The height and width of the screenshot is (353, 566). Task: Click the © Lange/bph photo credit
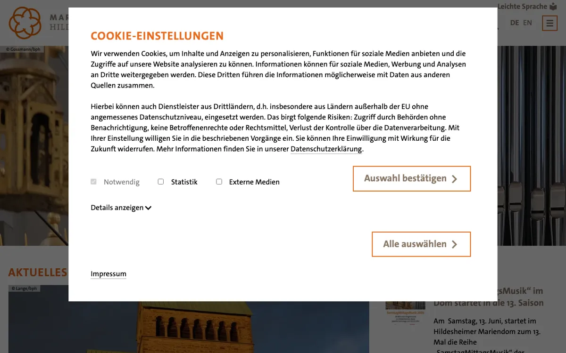point(24,289)
